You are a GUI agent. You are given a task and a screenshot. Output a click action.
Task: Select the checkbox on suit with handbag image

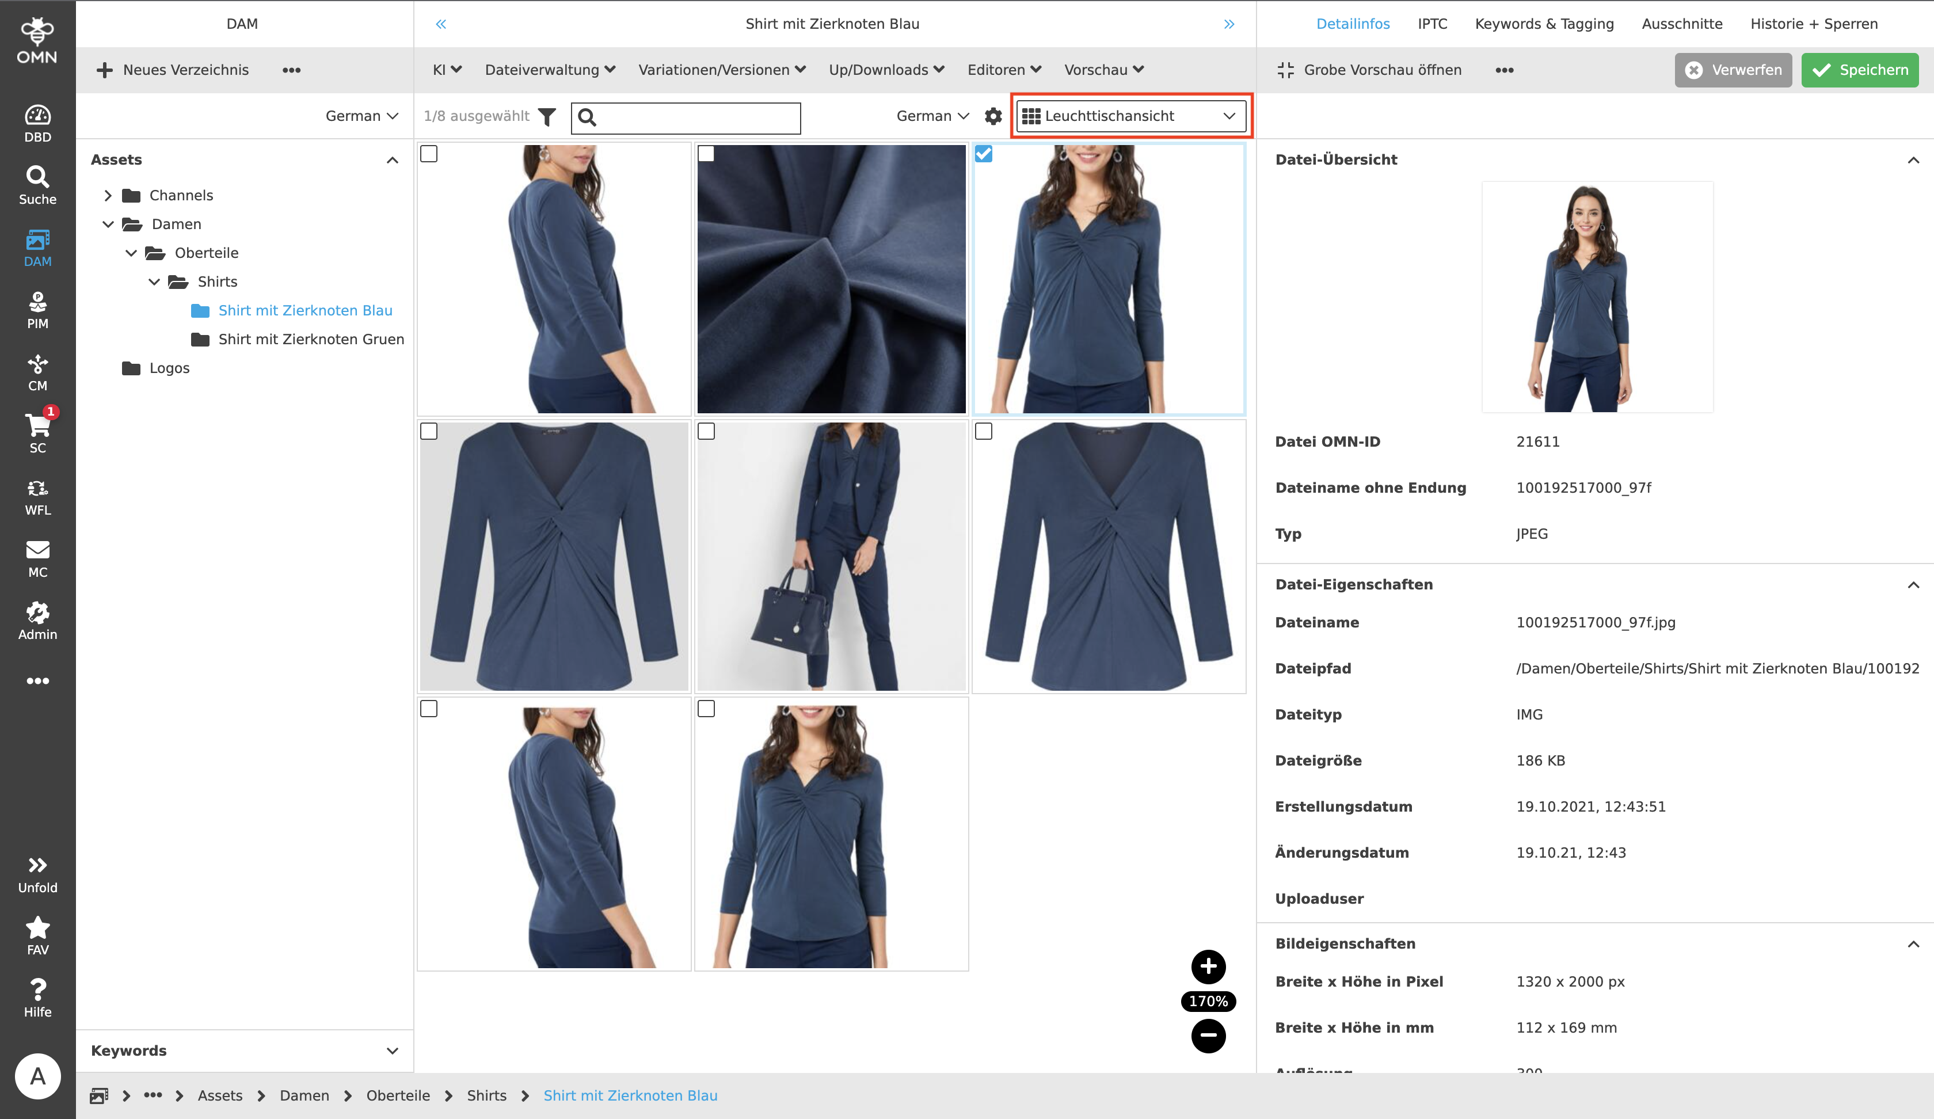pos(706,431)
